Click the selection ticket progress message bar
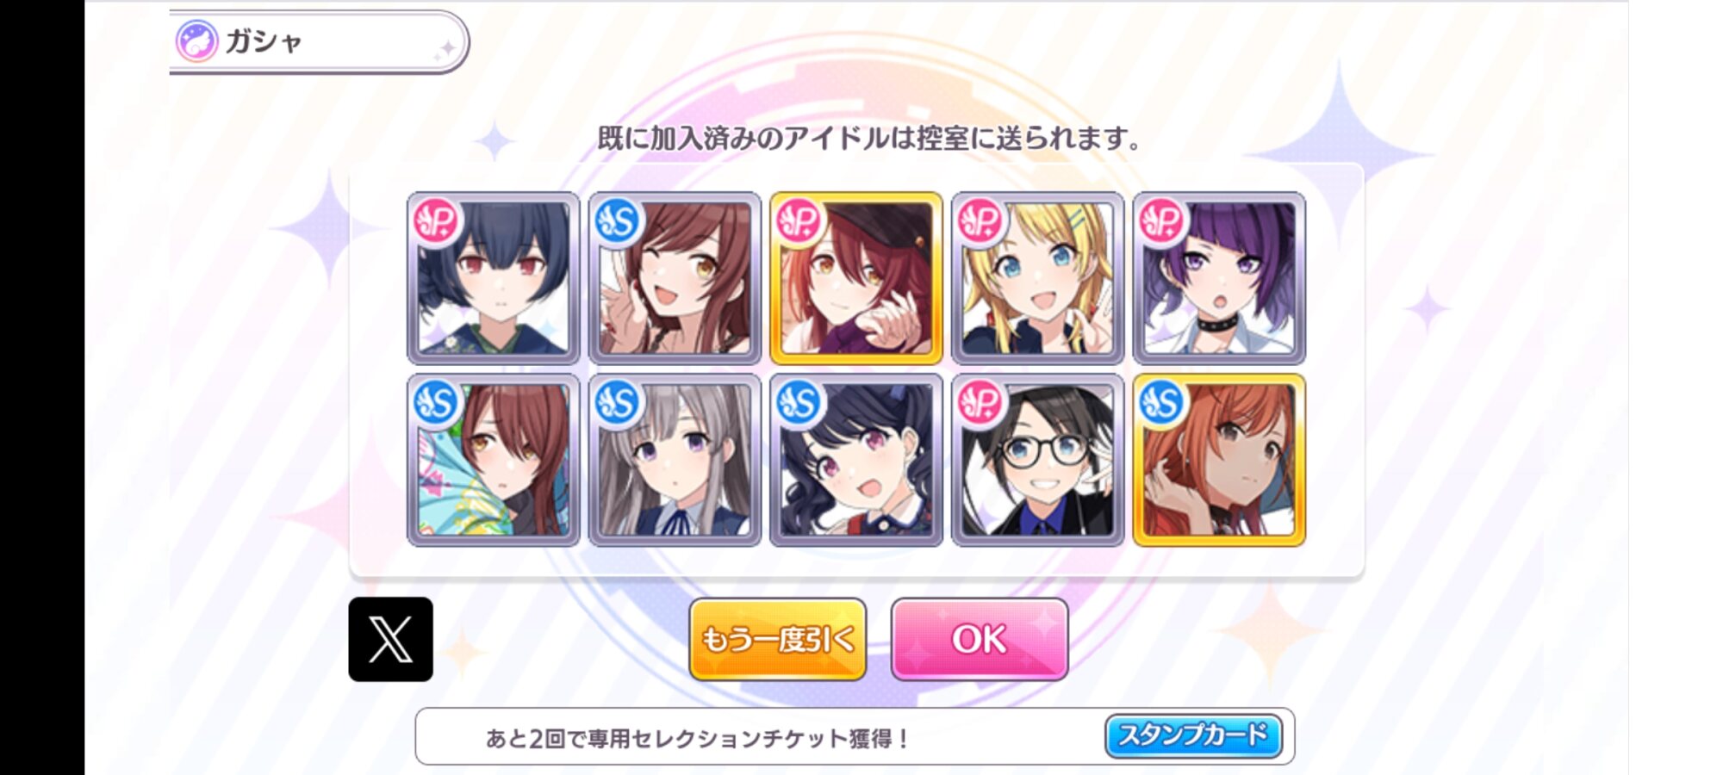The image size is (1723, 775). tap(855, 737)
